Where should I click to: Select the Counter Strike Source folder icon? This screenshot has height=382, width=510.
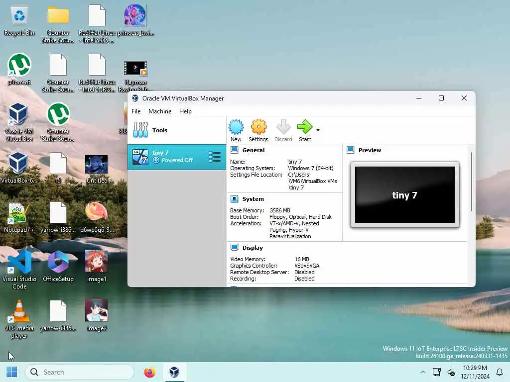58,25
